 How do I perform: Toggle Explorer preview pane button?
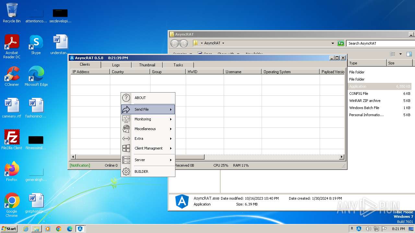[x=409, y=54]
